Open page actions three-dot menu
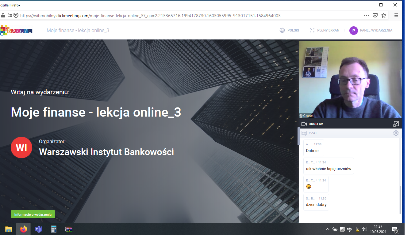Screen dimensions: 419x235 367,15
